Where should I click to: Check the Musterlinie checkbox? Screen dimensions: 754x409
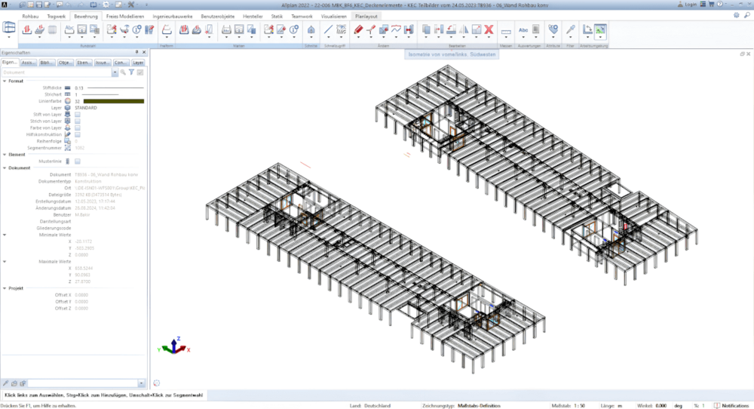pos(78,161)
